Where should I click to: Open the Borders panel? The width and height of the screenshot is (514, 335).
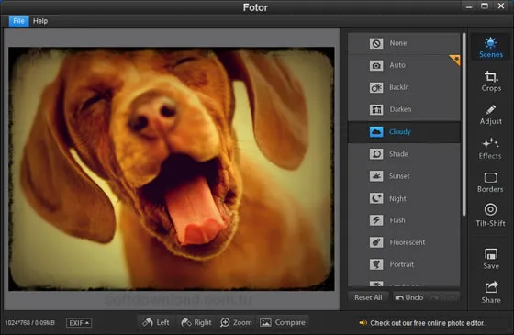[x=490, y=183]
